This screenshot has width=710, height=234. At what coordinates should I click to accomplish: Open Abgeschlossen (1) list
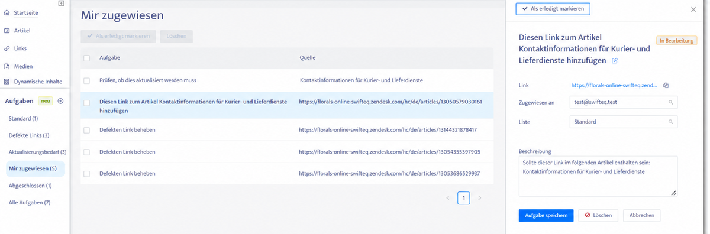pos(30,186)
